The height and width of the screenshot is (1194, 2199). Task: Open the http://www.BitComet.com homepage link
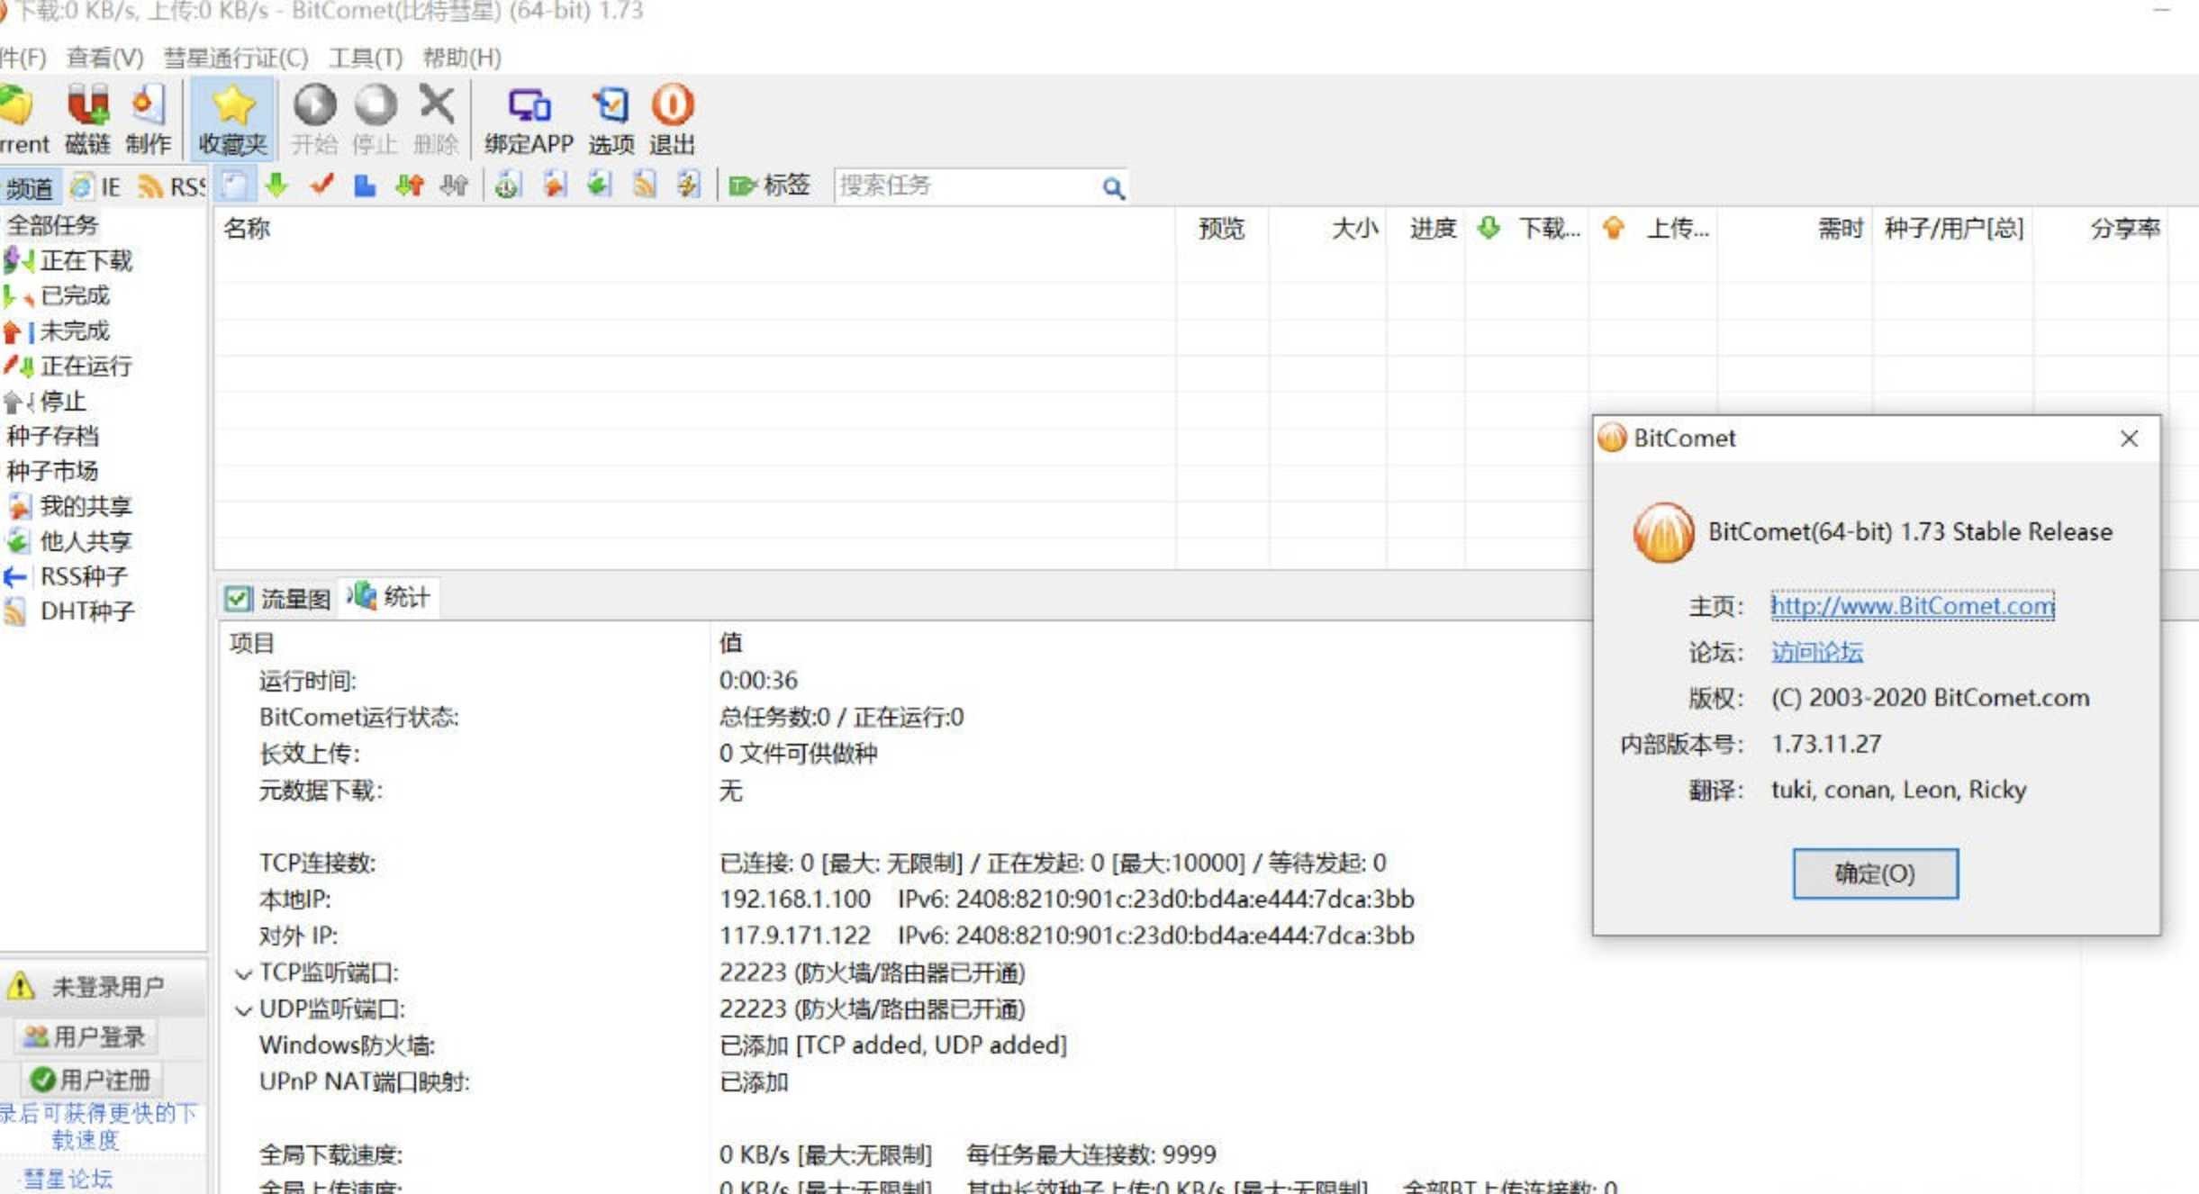[x=1913, y=606]
